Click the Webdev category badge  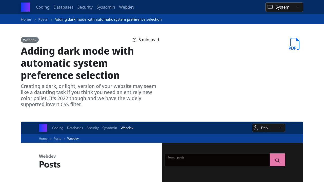pyautogui.click(x=30, y=40)
